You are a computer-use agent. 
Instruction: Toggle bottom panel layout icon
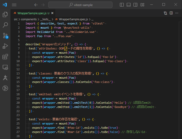tap(129, 5)
